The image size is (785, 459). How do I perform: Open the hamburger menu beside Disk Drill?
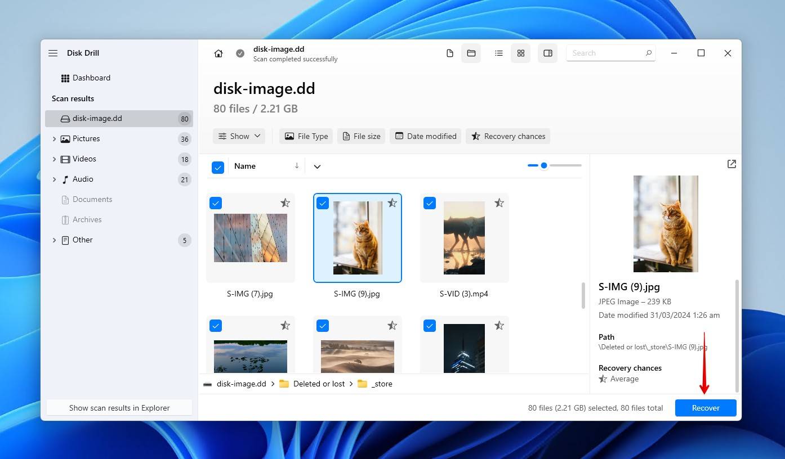pos(53,53)
